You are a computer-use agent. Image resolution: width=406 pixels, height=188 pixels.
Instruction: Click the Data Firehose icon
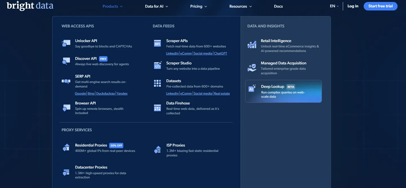[x=157, y=108]
